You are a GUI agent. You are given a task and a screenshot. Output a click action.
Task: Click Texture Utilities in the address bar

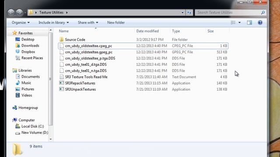[52, 13]
